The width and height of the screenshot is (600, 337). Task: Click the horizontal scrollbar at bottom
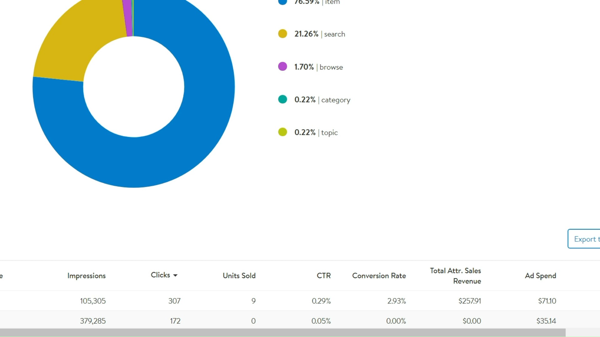pyautogui.click(x=283, y=333)
